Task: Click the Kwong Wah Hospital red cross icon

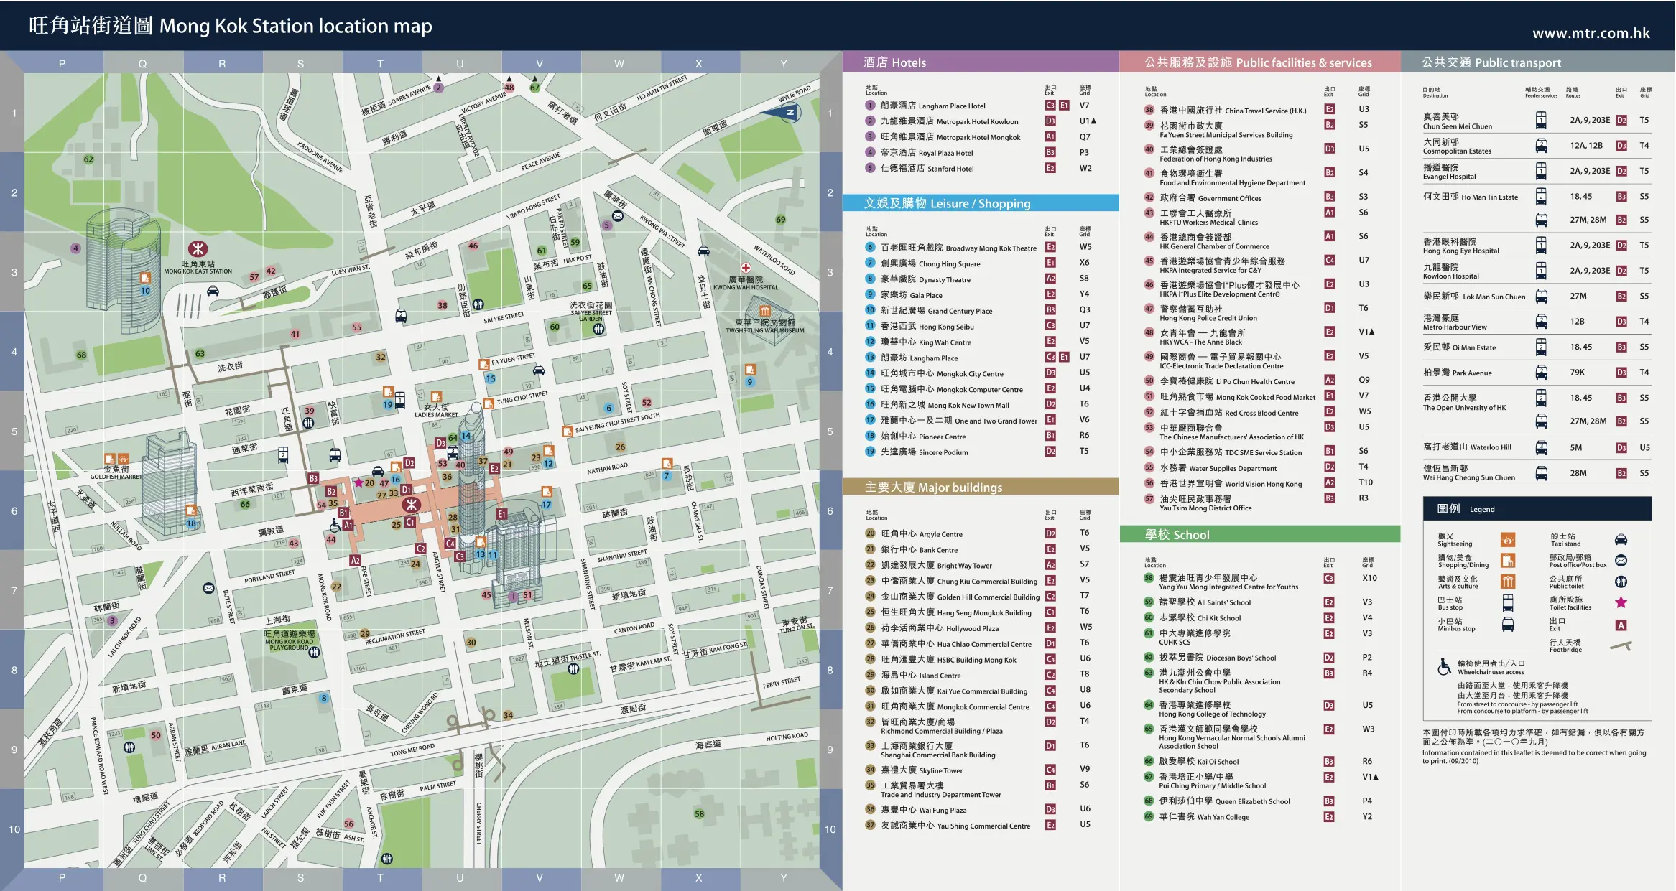Action: (x=746, y=268)
